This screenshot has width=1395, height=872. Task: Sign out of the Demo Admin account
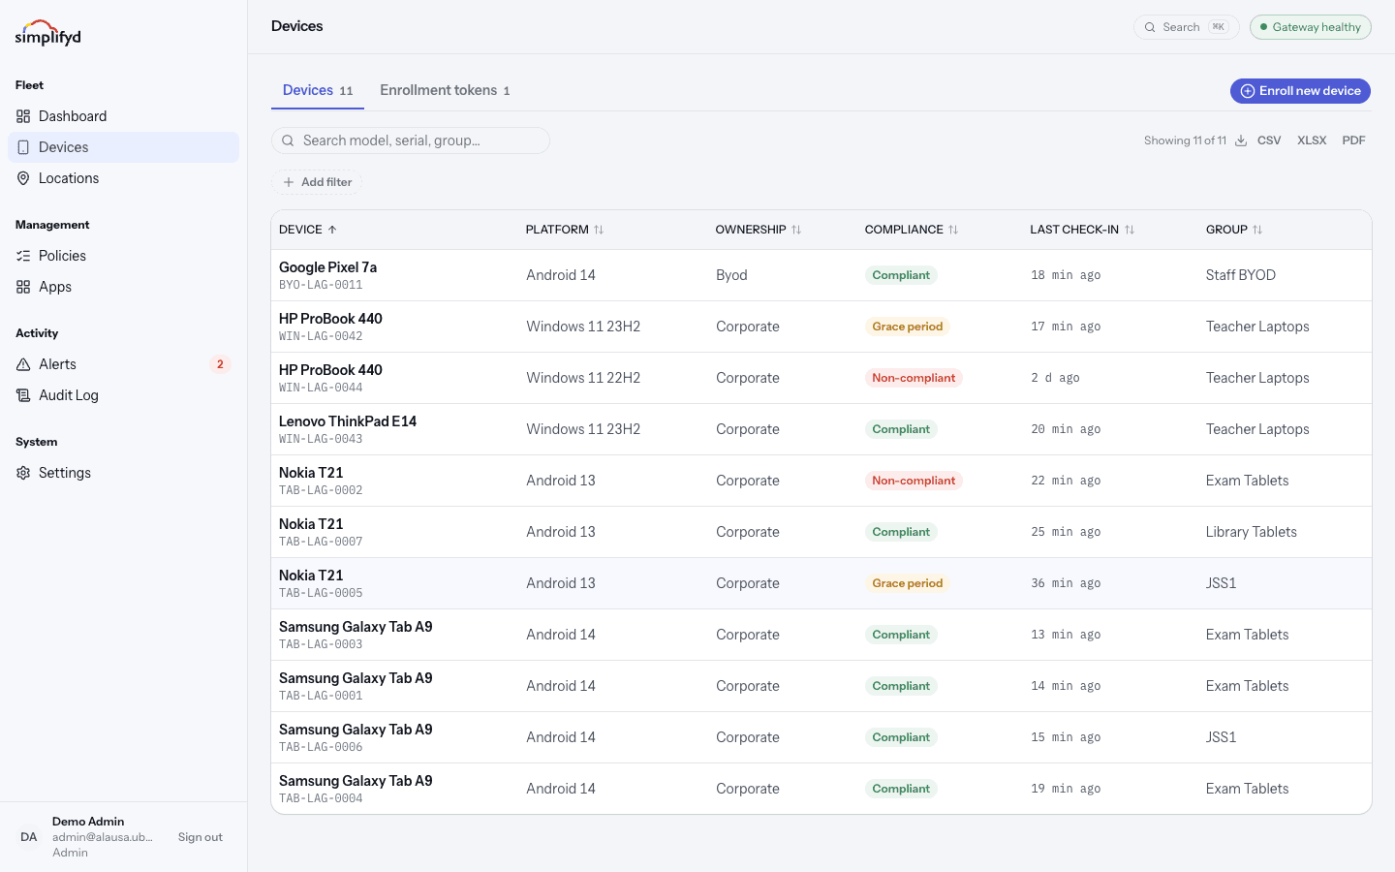pos(201,837)
